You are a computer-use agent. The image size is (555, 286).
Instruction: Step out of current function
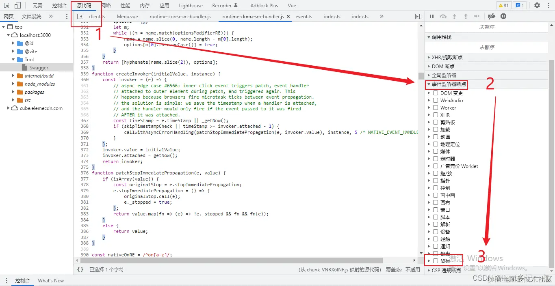[x=466, y=16]
